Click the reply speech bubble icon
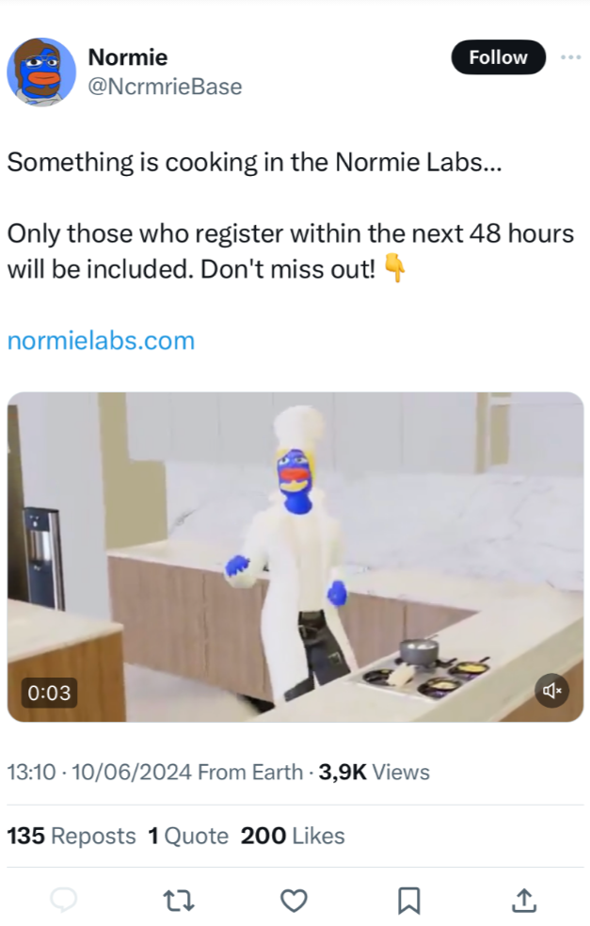The height and width of the screenshot is (926, 590). (64, 900)
